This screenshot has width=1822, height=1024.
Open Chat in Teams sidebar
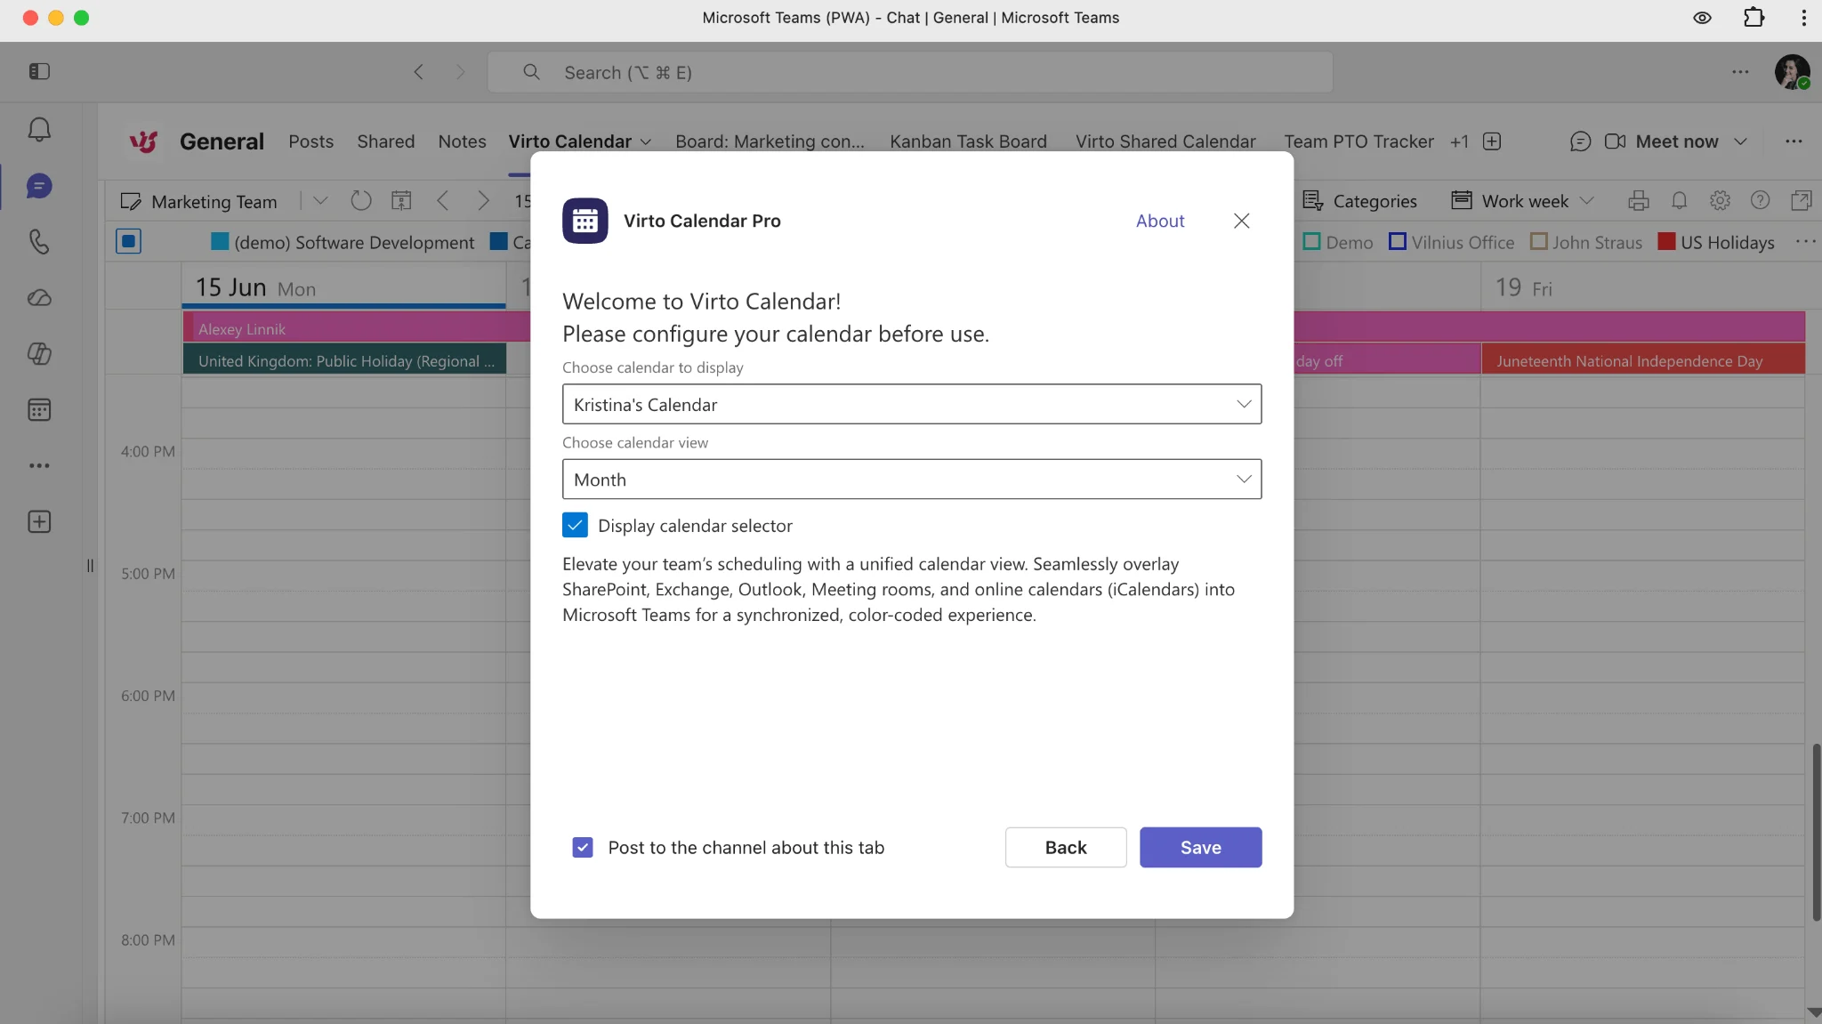click(x=39, y=186)
